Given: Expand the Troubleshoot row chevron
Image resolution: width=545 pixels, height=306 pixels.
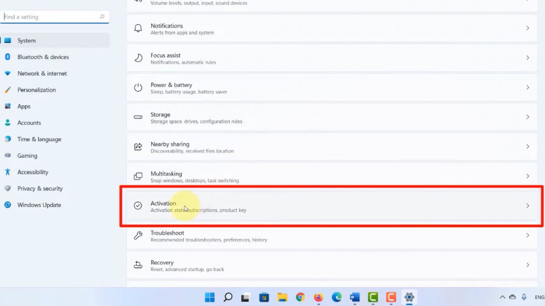Looking at the screenshot, I should point(528,235).
